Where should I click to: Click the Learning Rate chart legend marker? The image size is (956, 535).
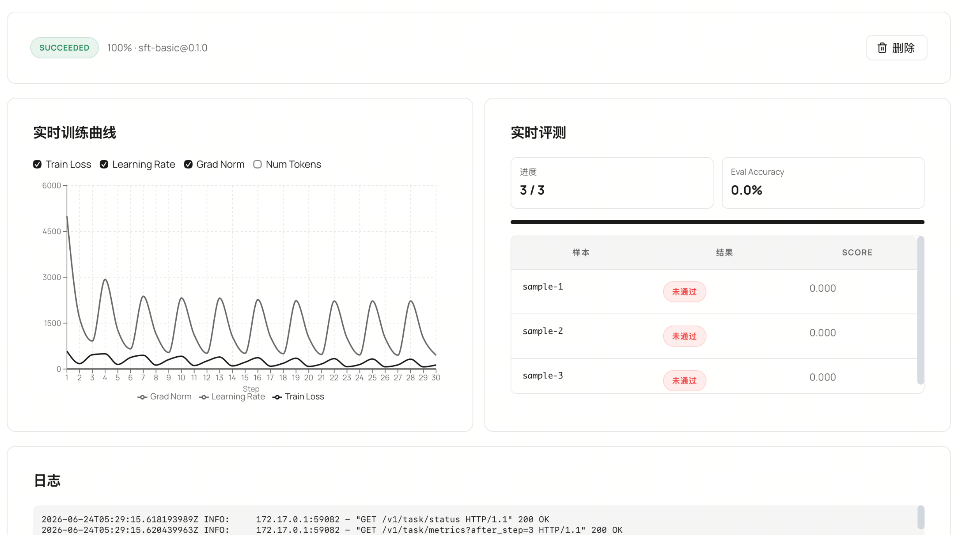click(x=204, y=397)
